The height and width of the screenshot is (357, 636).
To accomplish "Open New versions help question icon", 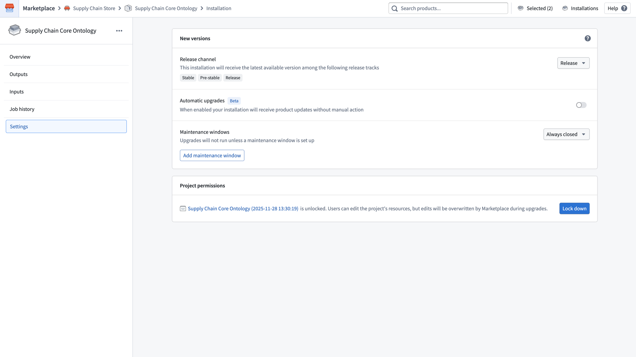I will 588,38.
